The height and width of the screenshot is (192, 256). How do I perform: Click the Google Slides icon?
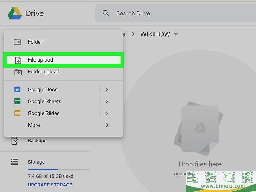[x=18, y=113]
